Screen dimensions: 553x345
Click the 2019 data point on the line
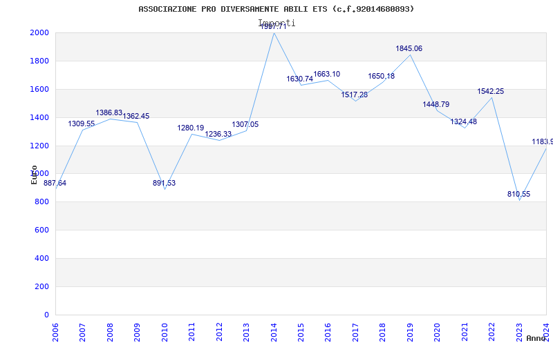[x=410, y=55]
